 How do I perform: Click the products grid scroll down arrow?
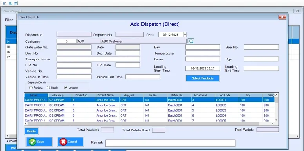277,120
